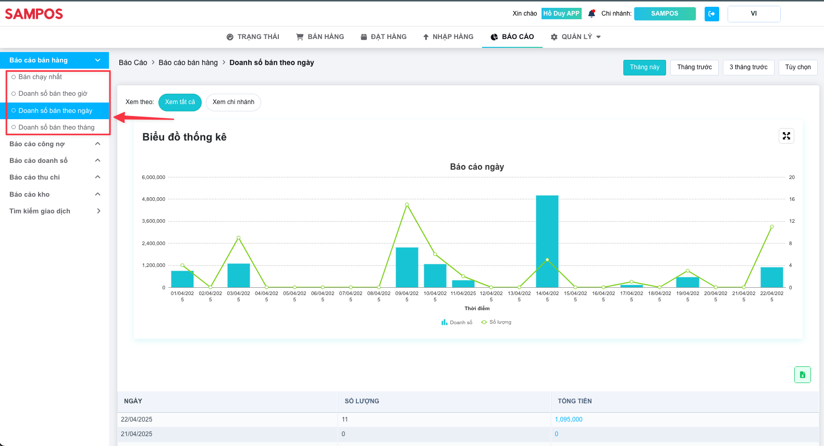Choose the Tùy chọn custom range
Viewport: 824px width, 446px height.
pos(797,67)
